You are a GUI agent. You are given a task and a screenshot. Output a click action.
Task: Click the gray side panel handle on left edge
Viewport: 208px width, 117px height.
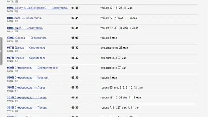1,51
